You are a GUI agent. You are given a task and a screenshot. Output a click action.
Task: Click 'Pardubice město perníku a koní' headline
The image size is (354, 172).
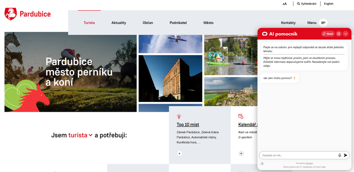pos(79,72)
